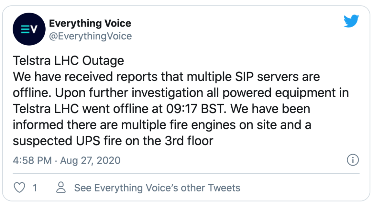This screenshot has height=206, width=373.
Task: Click the Twitter bird logo
Action: point(351,22)
